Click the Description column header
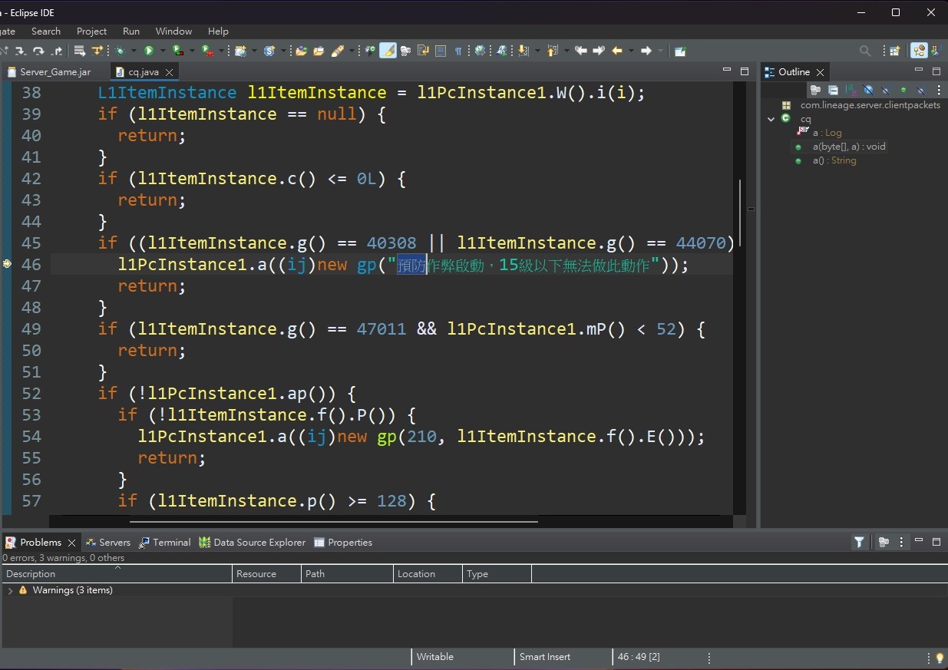Viewport: 948px width, 670px height. click(117, 573)
